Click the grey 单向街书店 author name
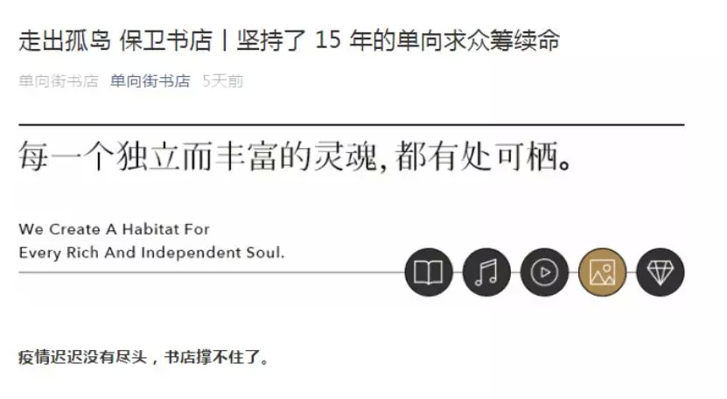Viewport: 727px width, 399px height. point(59,81)
